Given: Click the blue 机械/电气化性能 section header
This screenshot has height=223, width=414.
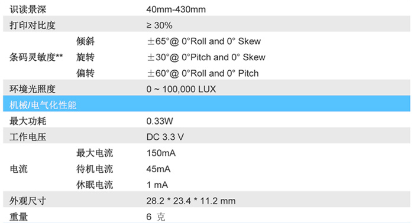Looking at the screenshot, I should [x=207, y=103].
